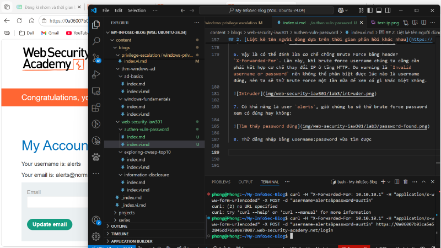Viewport: 441px width, 248px height.
Task: Kill the terminal with trash icon
Action: pos(406,182)
